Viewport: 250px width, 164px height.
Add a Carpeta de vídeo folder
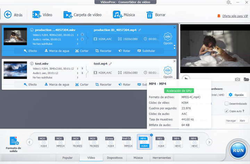click(x=68, y=15)
